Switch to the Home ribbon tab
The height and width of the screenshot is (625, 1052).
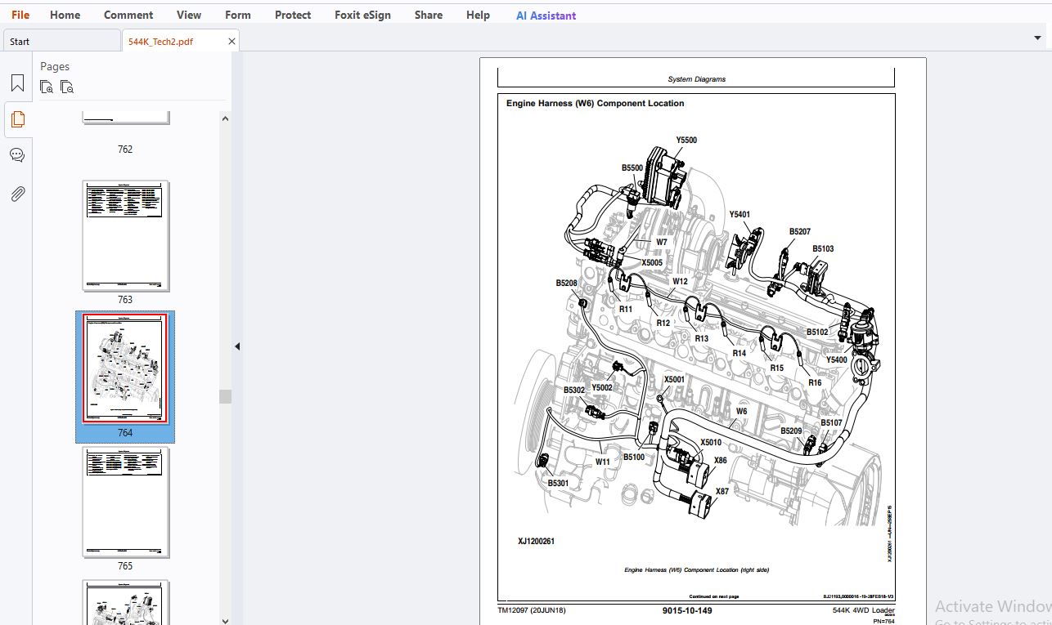[65, 15]
